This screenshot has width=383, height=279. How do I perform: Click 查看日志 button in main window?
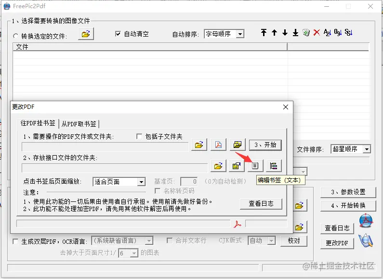click(337, 228)
